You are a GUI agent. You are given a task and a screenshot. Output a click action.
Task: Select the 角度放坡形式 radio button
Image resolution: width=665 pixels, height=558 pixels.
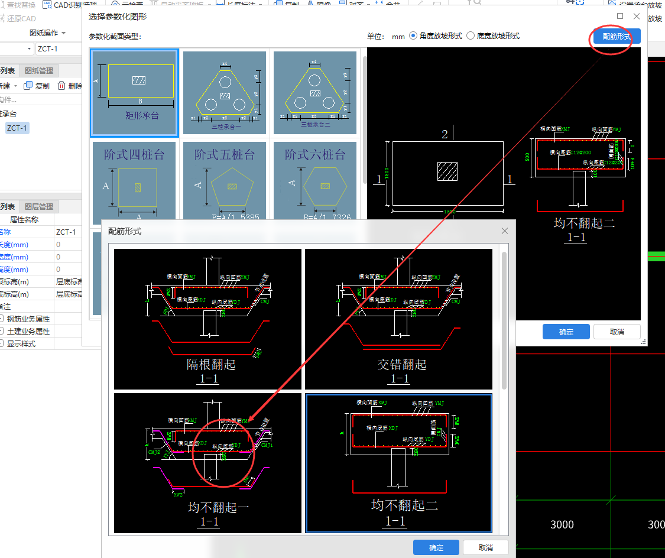413,36
